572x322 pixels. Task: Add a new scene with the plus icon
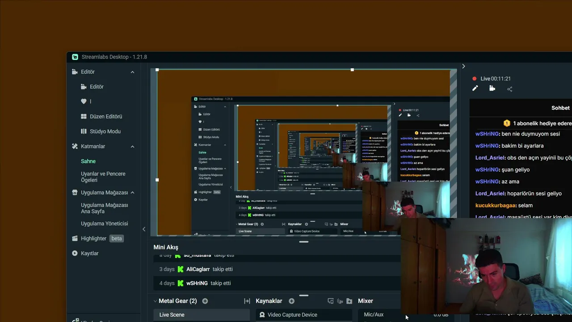click(x=205, y=301)
